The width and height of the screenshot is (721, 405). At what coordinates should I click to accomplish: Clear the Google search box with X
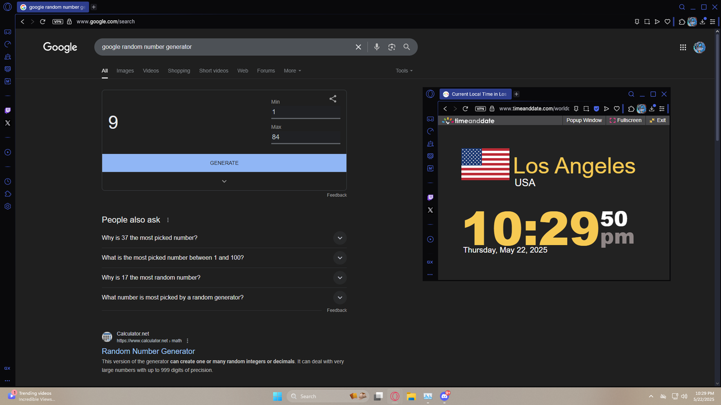pos(358,47)
